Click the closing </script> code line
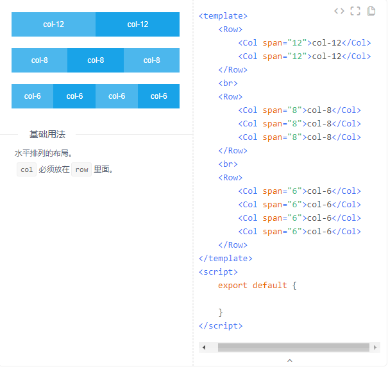The image size is (388, 369). click(x=221, y=326)
